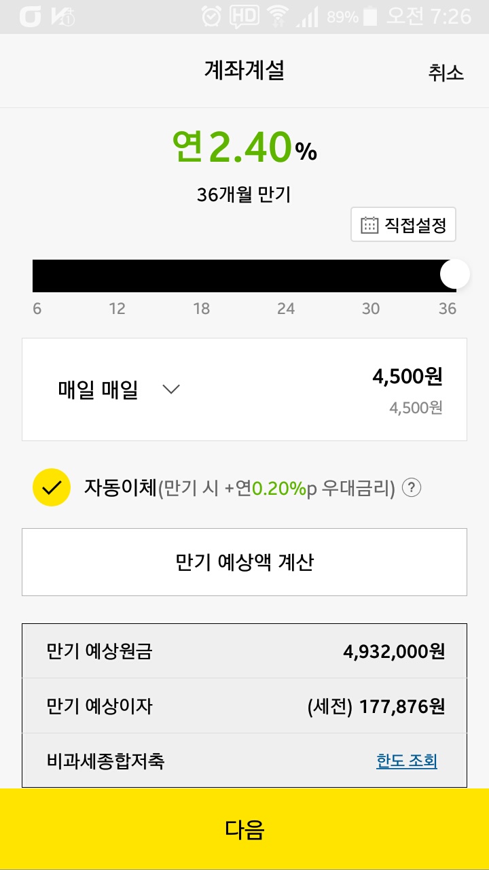Tap the yellow 다음 button

[x=244, y=829]
